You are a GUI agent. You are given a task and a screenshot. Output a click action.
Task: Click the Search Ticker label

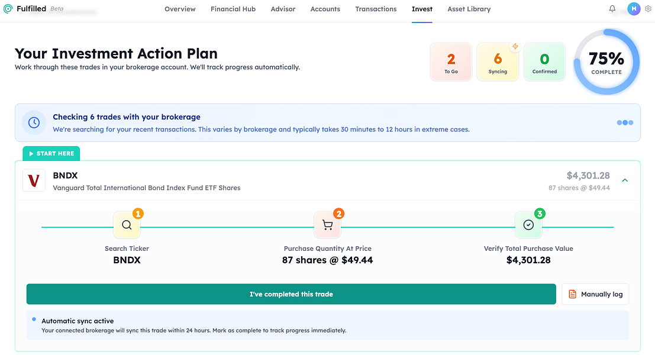tap(127, 248)
